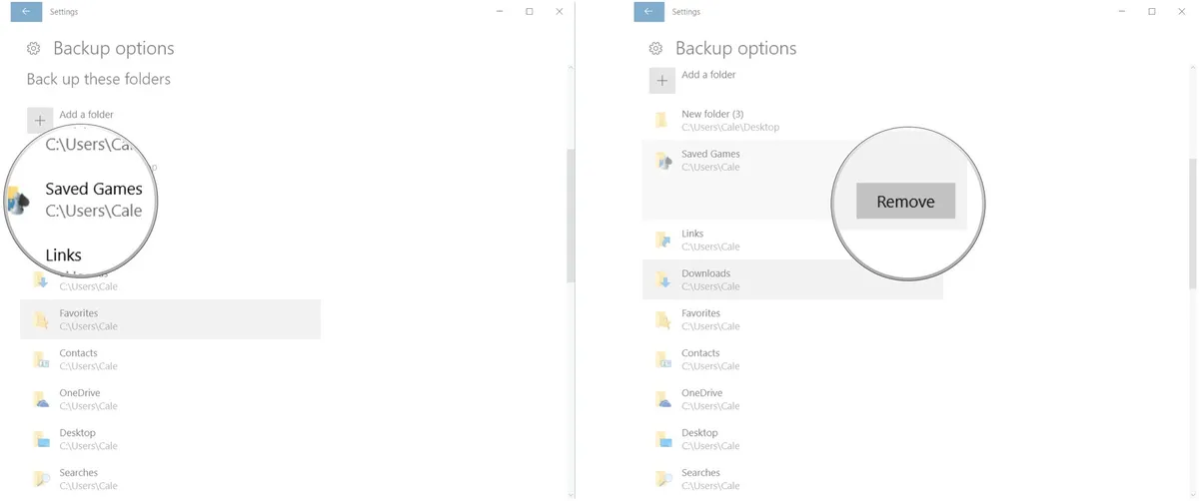The width and height of the screenshot is (1199, 501).
Task: Select the Searches folder icon in left window
Action: click(41, 479)
